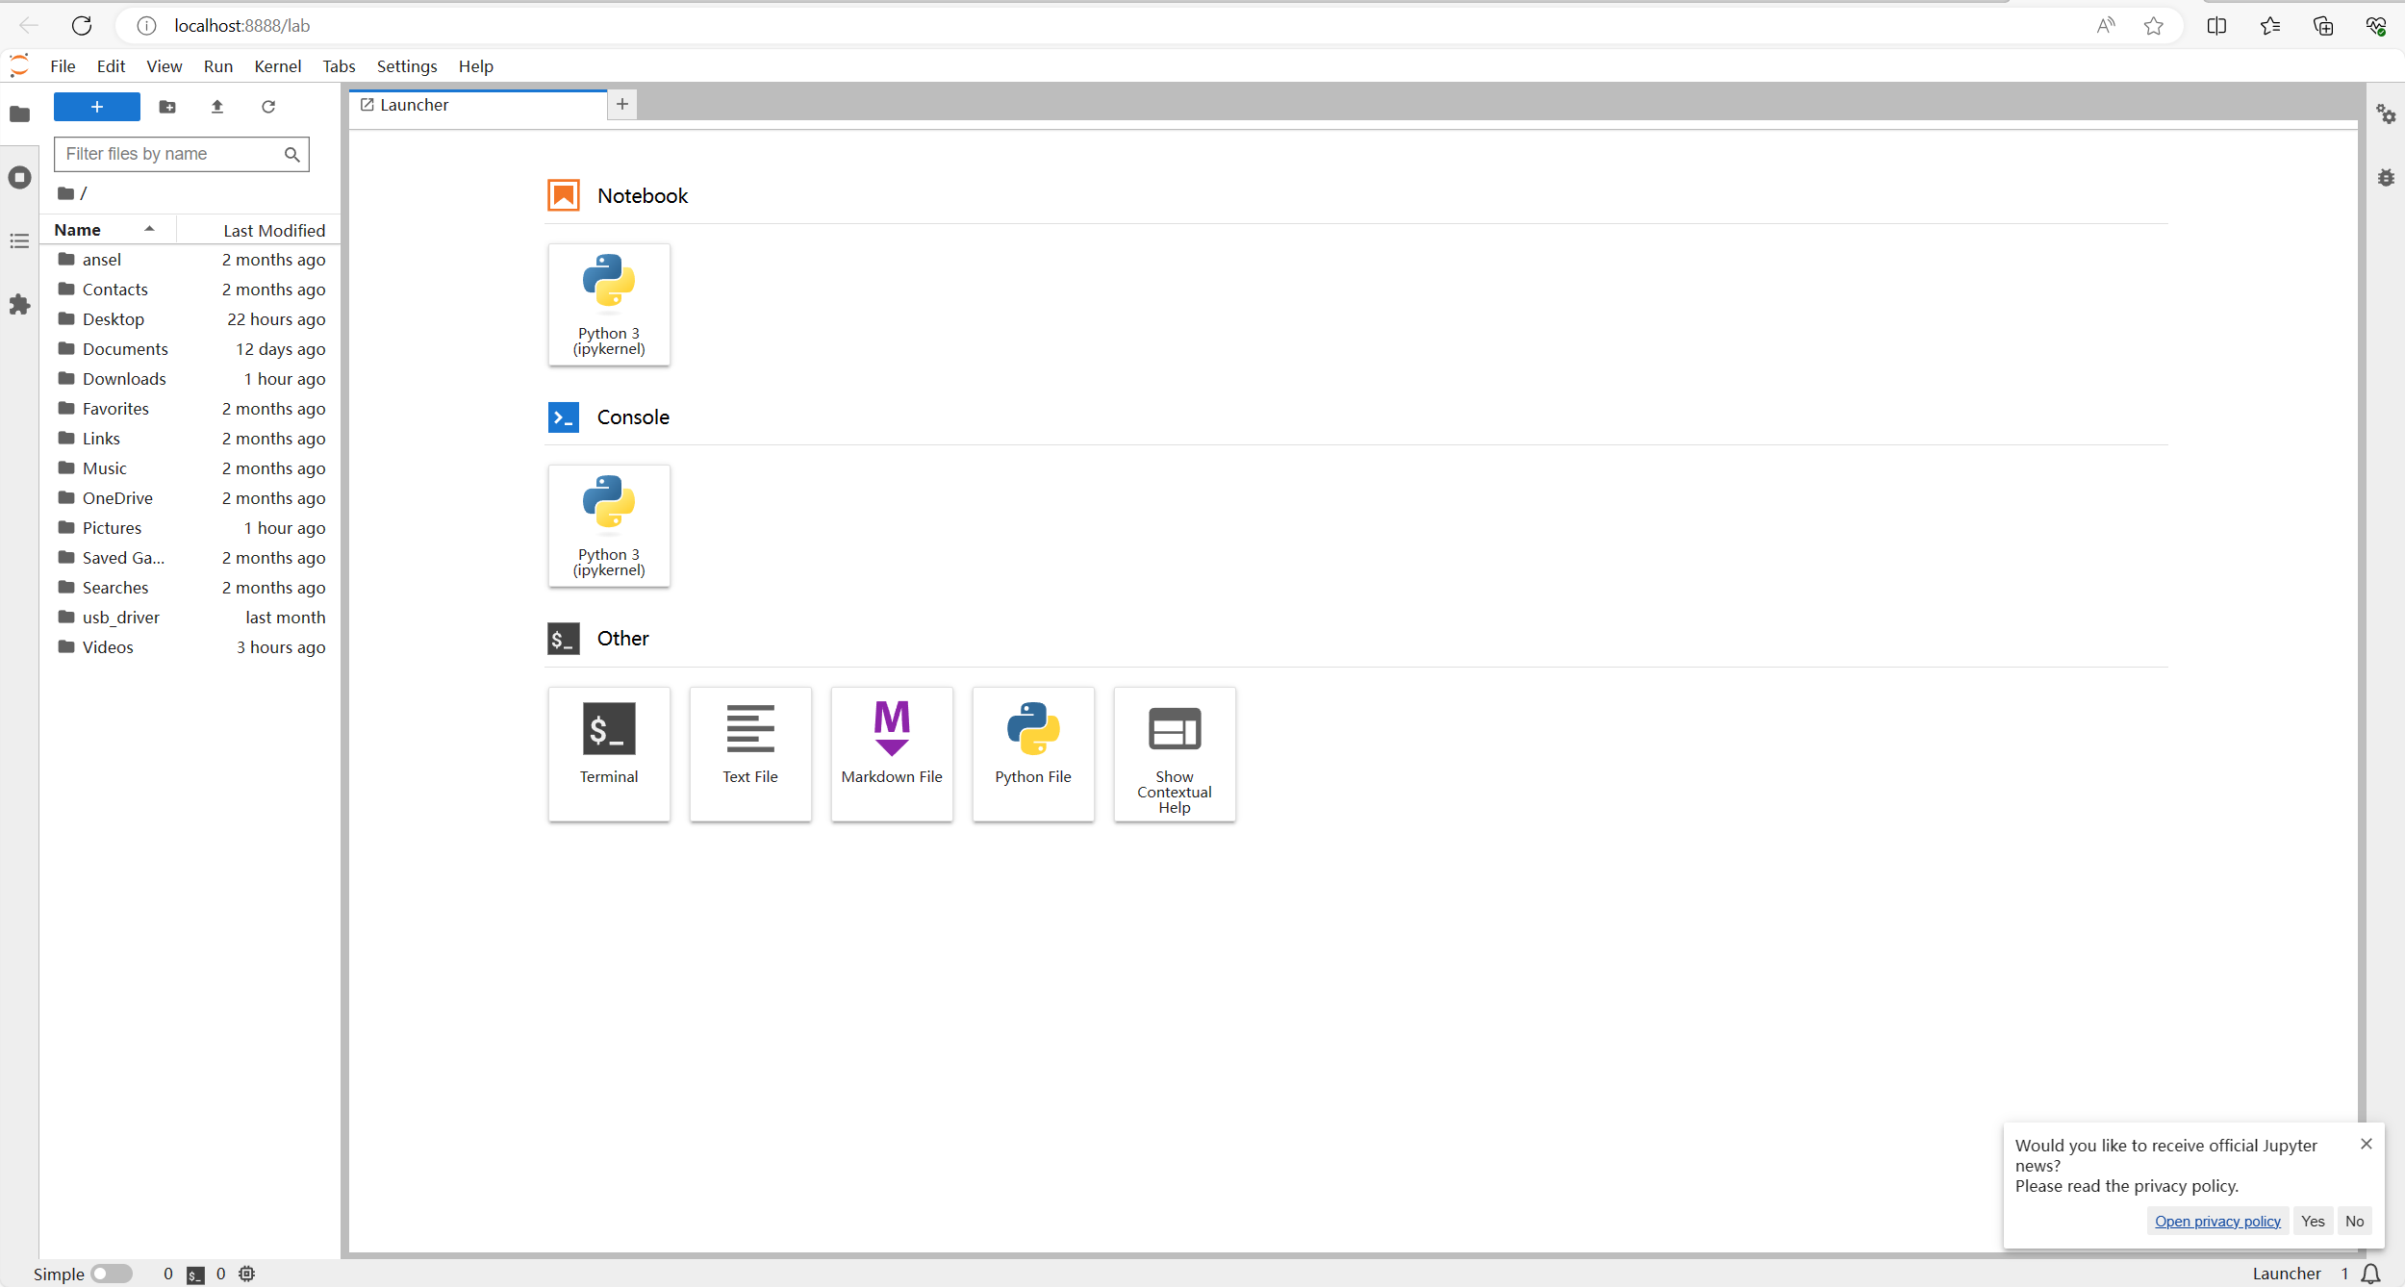The image size is (2405, 1287).
Task: Refresh the file browser list
Action: (268, 107)
